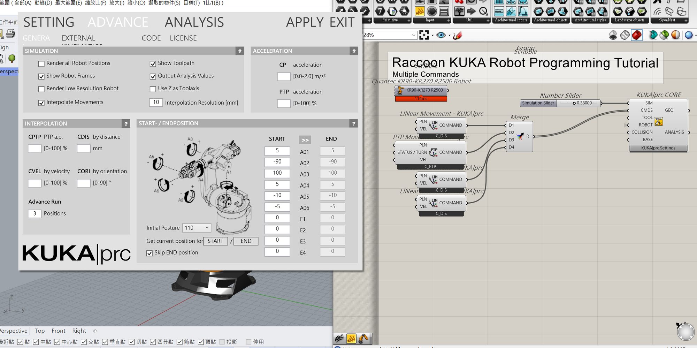This screenshot has height=348, width=697.
Task: Get current position for START button
Action: click(215, 241)
